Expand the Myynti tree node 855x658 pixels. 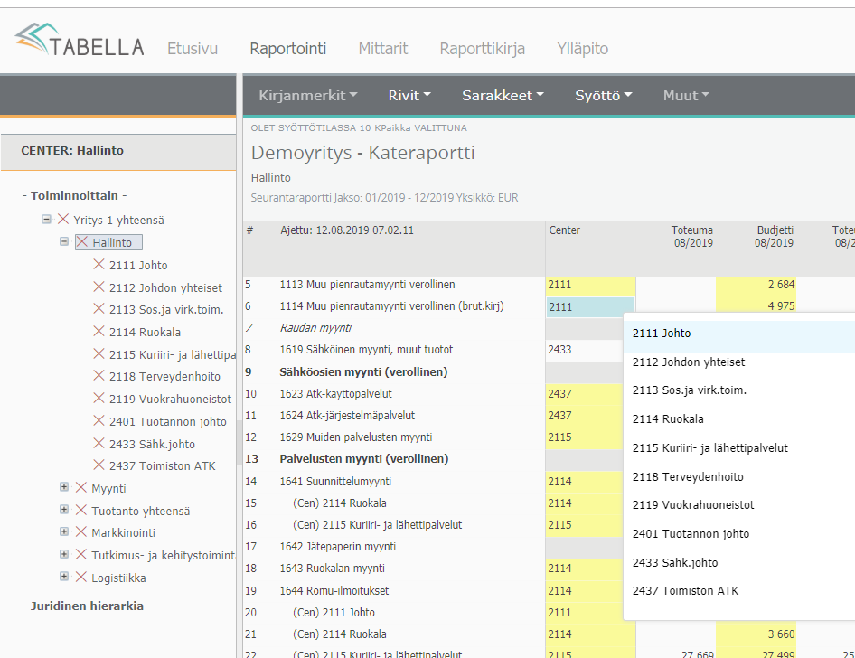64,487
